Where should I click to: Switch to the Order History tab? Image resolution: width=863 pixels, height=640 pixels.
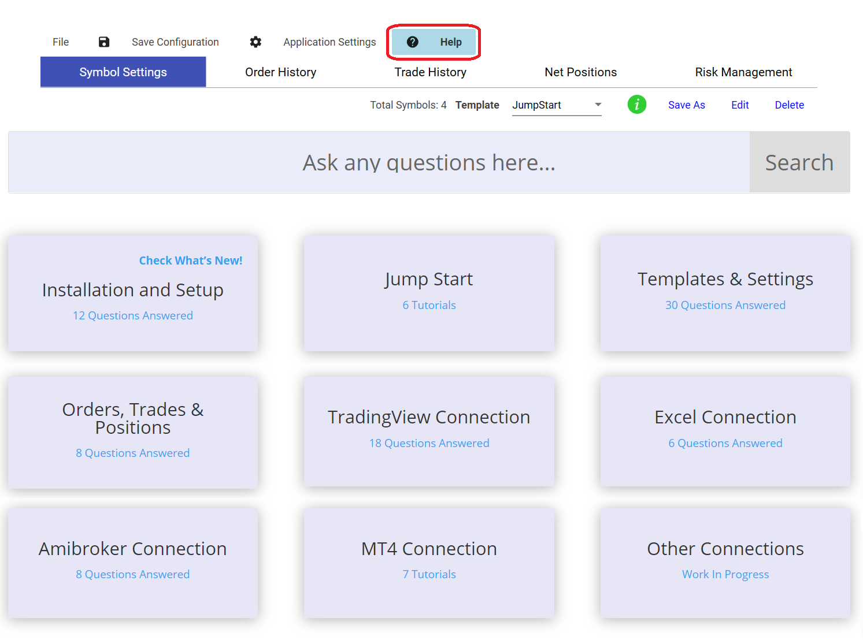pos(280,72)
